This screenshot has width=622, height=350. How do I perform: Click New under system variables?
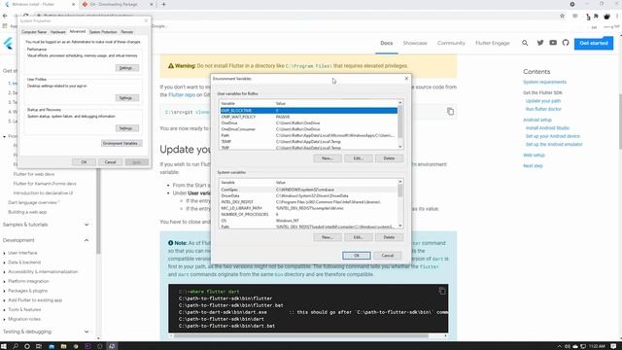coord(328,237)
